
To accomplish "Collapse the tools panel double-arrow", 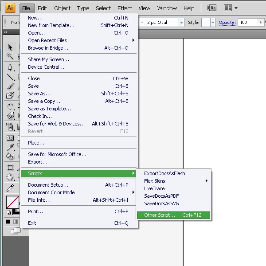I will pos(6,32).
